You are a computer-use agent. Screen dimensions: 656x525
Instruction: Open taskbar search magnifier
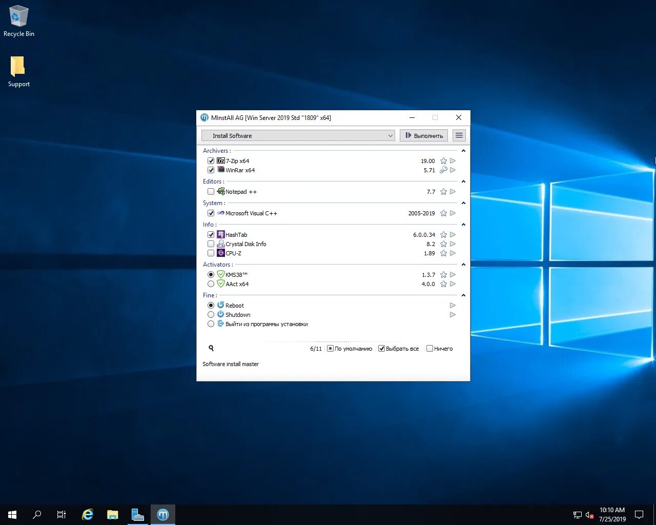tap(37, 515)
